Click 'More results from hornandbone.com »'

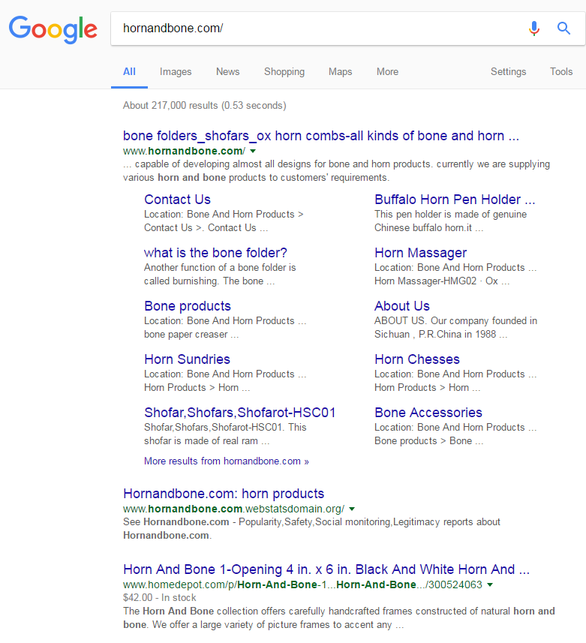coord(227,461)
